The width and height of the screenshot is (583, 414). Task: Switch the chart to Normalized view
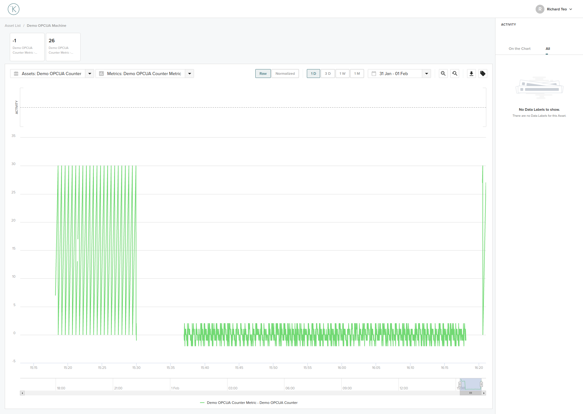285,73
